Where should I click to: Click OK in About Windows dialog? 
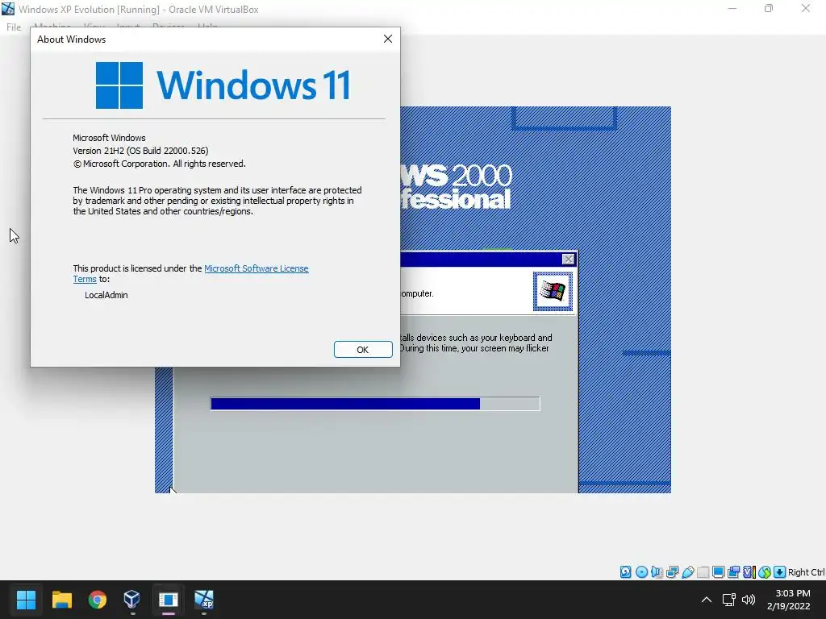(x=363, y=350)
